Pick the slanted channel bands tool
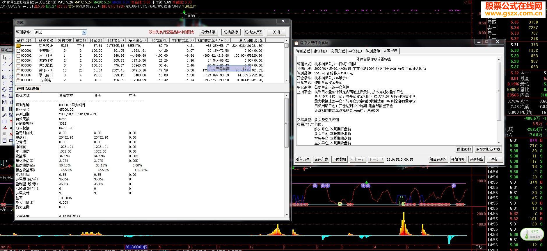The height and width of the screenshot is (251, 547). click(4, 102)
